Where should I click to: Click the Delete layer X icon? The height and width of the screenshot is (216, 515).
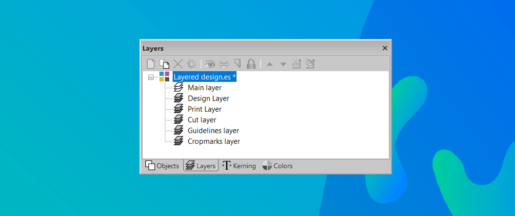tap(178, 64)
